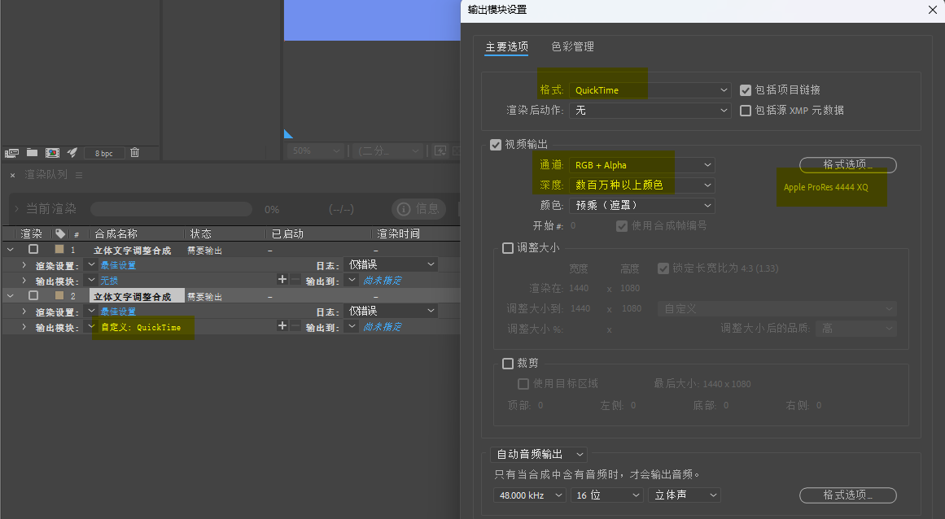The height and width of the screenshot is (519, 945).
Task: Check render checkbox for queue item 2
Action: click(x=33, y=295)
